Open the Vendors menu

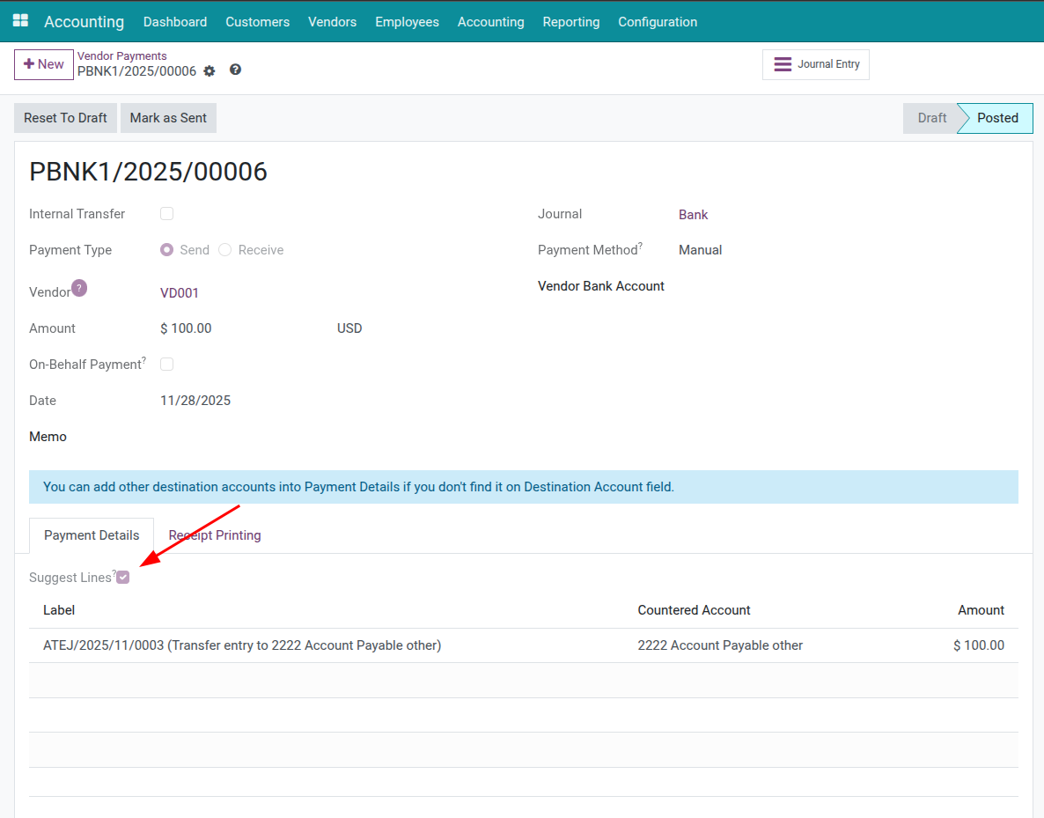point(332,22)
